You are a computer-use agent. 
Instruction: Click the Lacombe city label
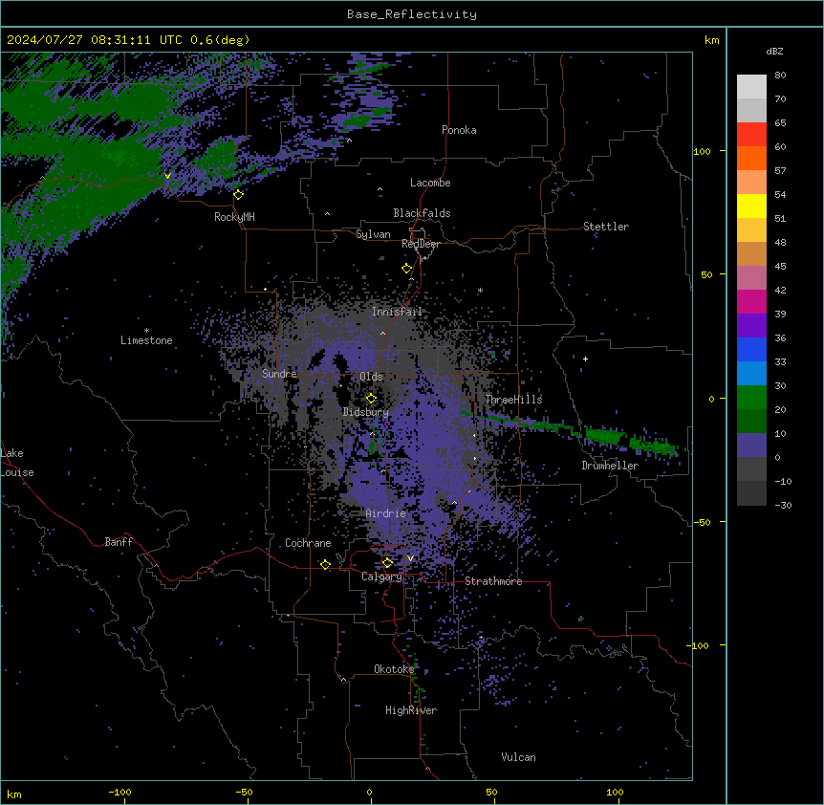(x=430, y=183)
